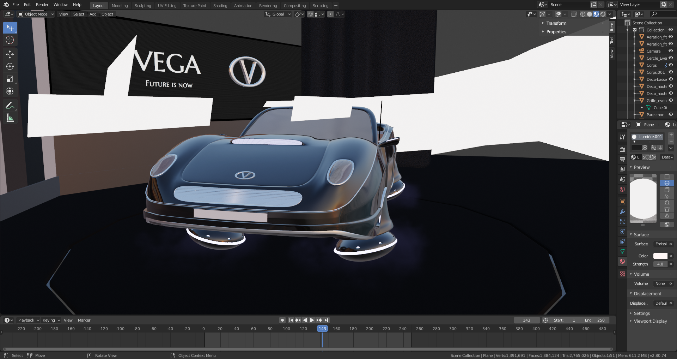Viewport: 677px width, 359px height.
Task: Choose the Measure ruler tool
Action: point(10,118)
